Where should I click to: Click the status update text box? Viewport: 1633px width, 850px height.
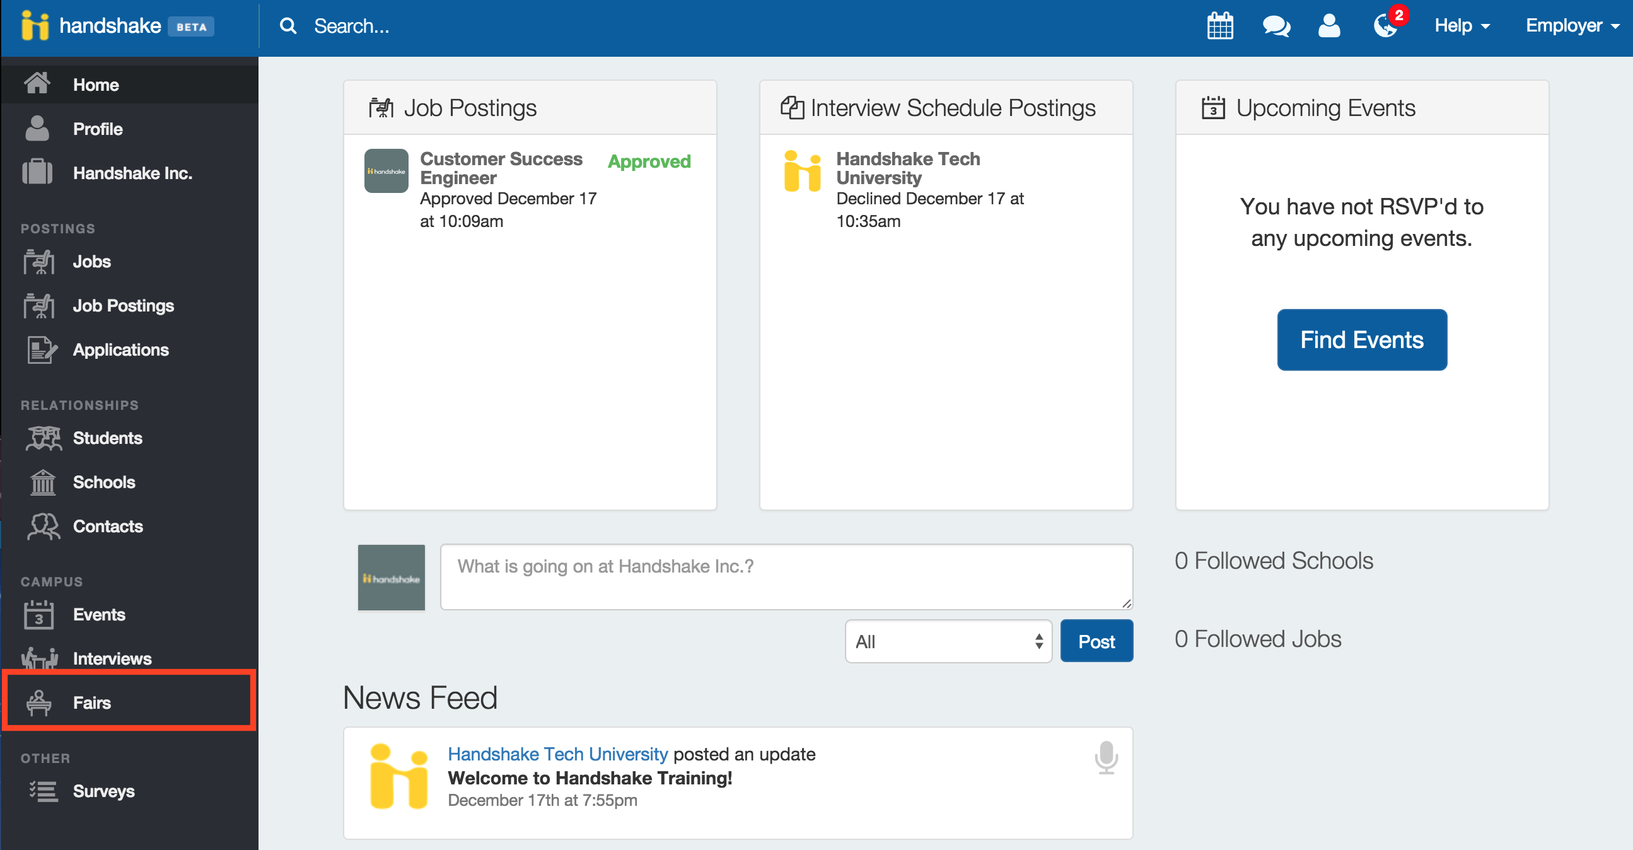tap(786, 577)
